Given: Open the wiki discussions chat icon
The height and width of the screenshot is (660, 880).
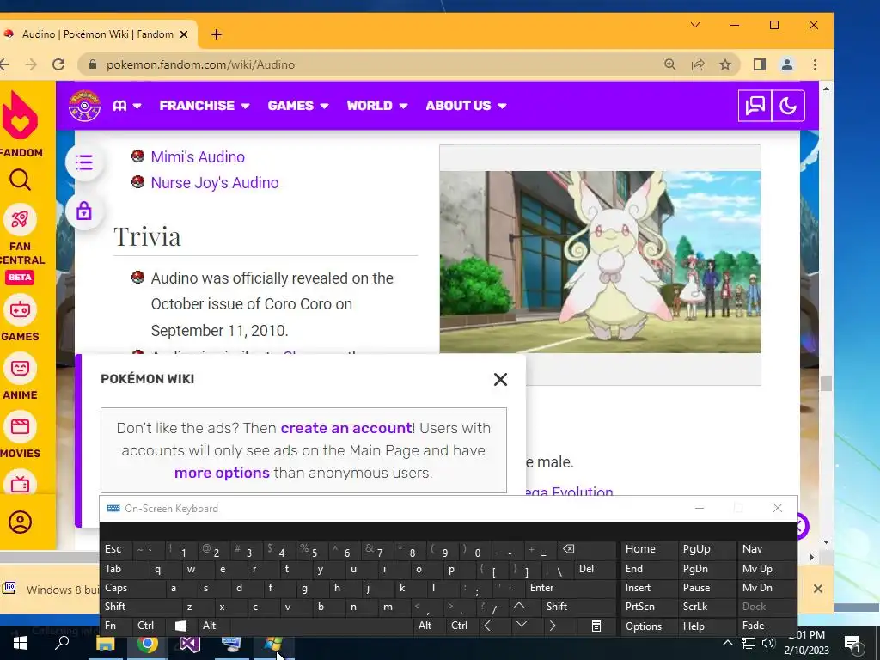Looking at the screenshot, I should 755,106.
